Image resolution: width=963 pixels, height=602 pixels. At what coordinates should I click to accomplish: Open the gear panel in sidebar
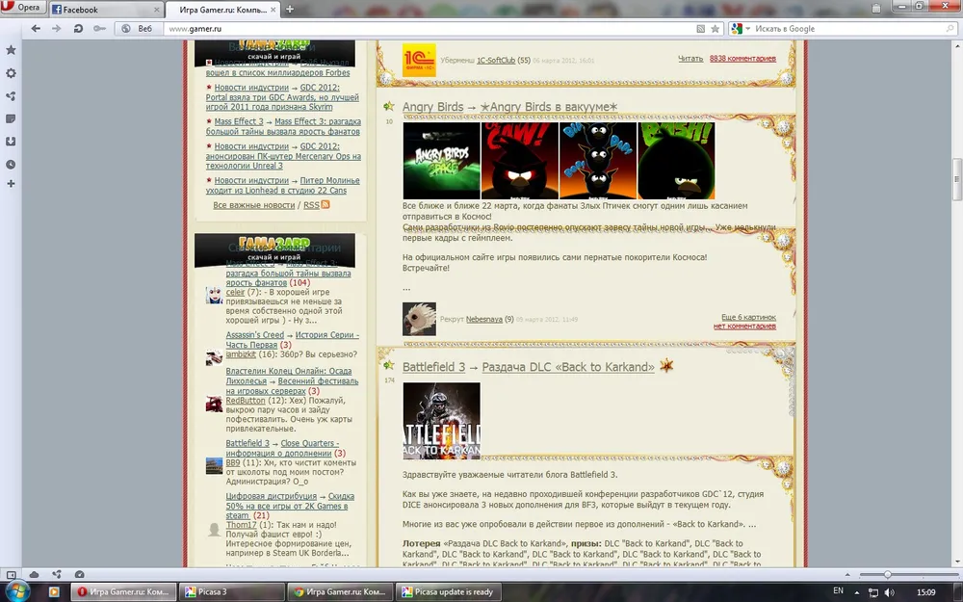(x=11, y=73)
